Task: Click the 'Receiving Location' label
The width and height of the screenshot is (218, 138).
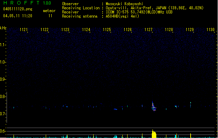Action: pyautogui.click(x=81, y=8)
